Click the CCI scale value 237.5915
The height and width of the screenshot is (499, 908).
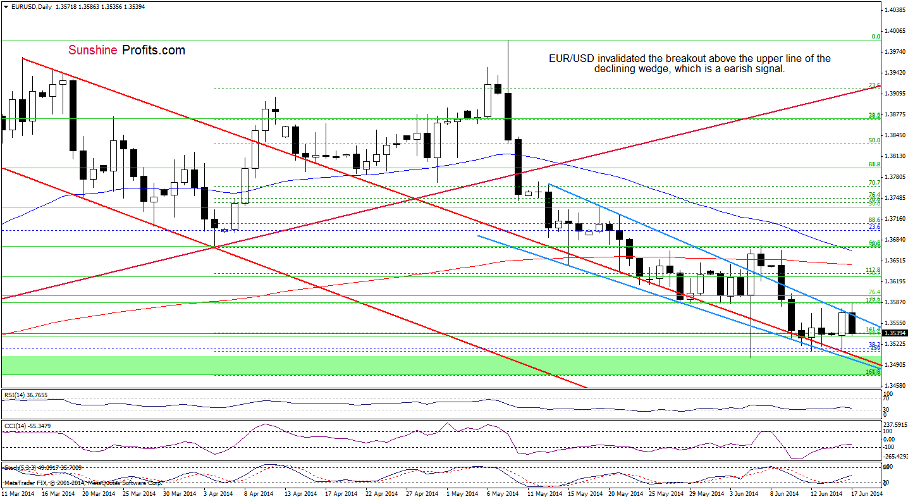pos(897,424)
